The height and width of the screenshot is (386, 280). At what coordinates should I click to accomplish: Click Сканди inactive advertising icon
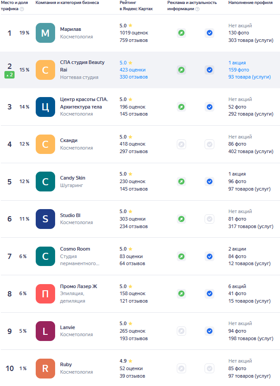(x=181, y=144)
